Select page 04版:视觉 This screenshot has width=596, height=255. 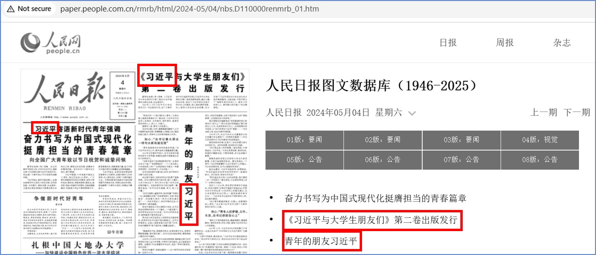pyautogui.click(x=540, y=140)
